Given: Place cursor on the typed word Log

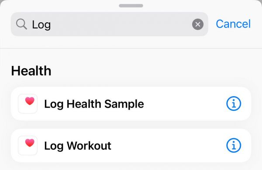Looking at the screenshot, I should point(41,25).
